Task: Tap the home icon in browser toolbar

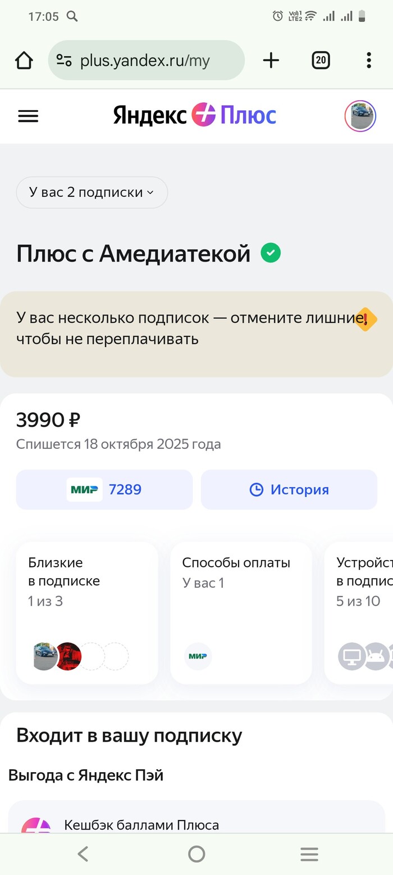Action: point(24,60)
